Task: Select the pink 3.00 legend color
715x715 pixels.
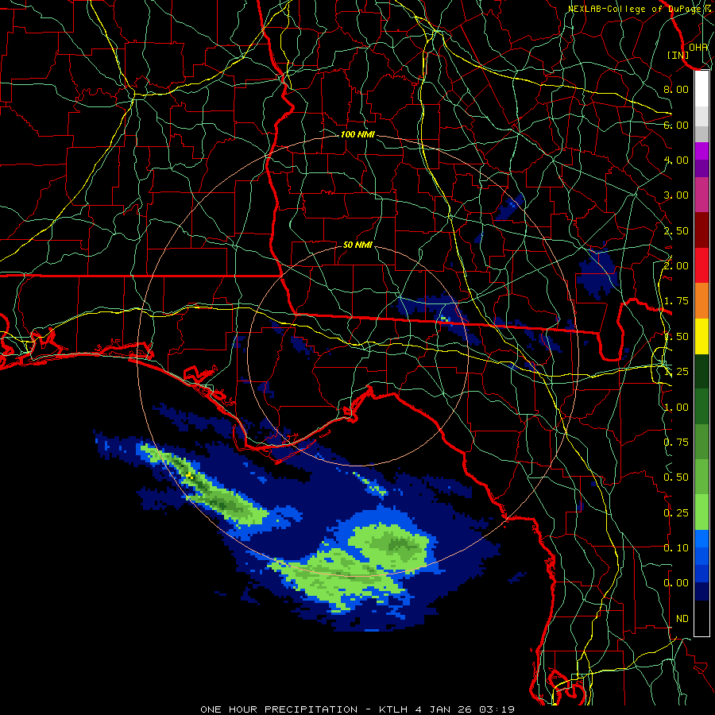Action: [701, 195]
